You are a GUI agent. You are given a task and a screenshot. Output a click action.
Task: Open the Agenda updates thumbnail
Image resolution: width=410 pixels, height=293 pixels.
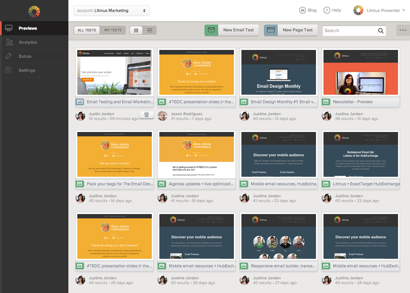click(197, 155)
